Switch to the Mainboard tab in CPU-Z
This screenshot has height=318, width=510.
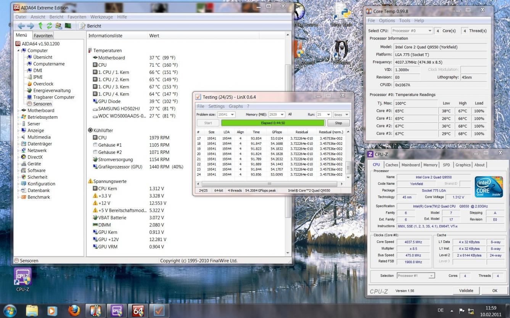coord(410,165)
